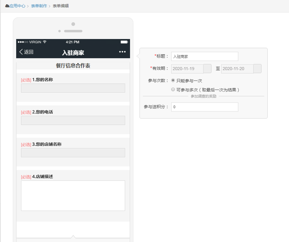Select the 1.您的名称 form field

(x=73, y=88)
